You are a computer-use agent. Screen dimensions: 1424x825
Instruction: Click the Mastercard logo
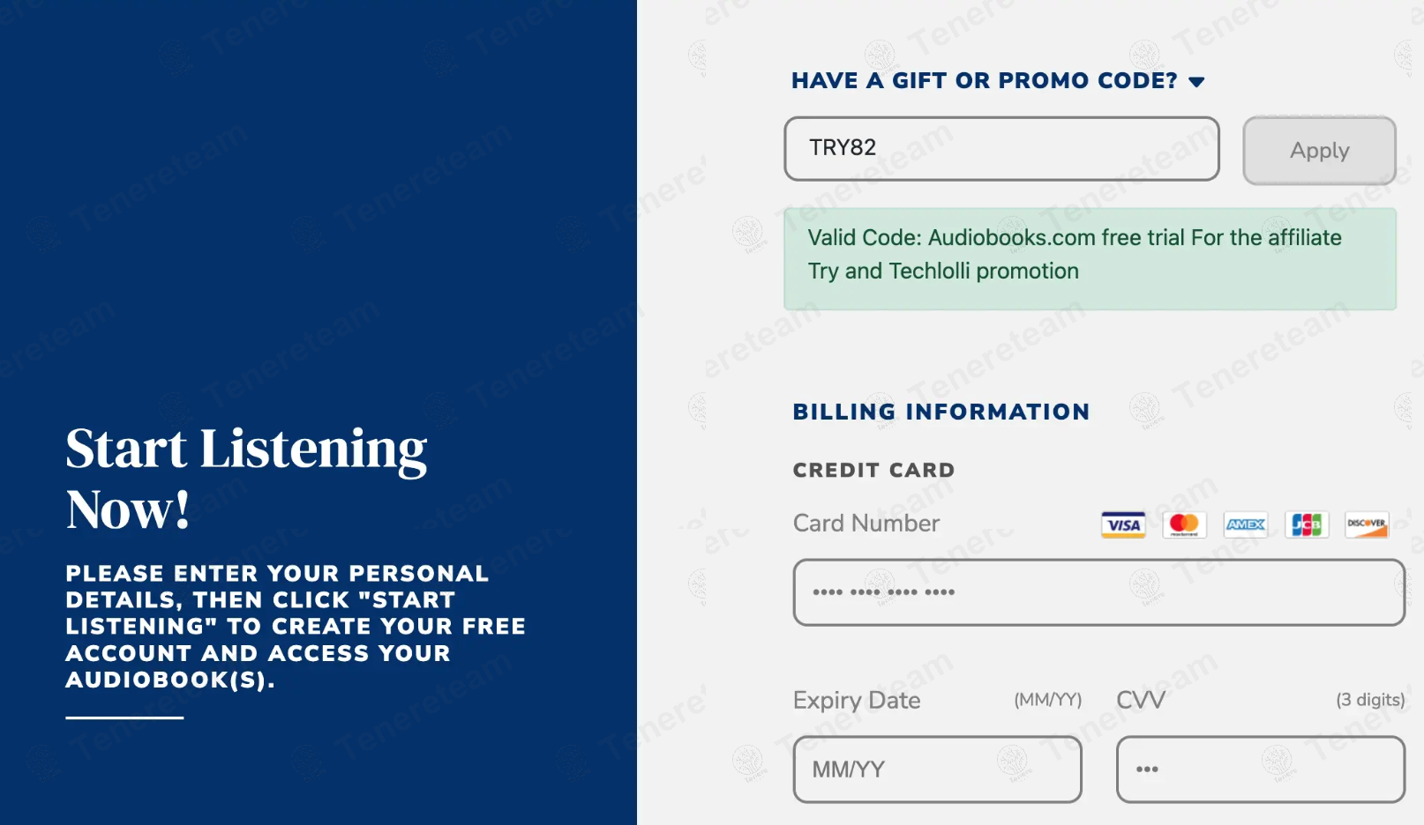tap(1184, 524)
